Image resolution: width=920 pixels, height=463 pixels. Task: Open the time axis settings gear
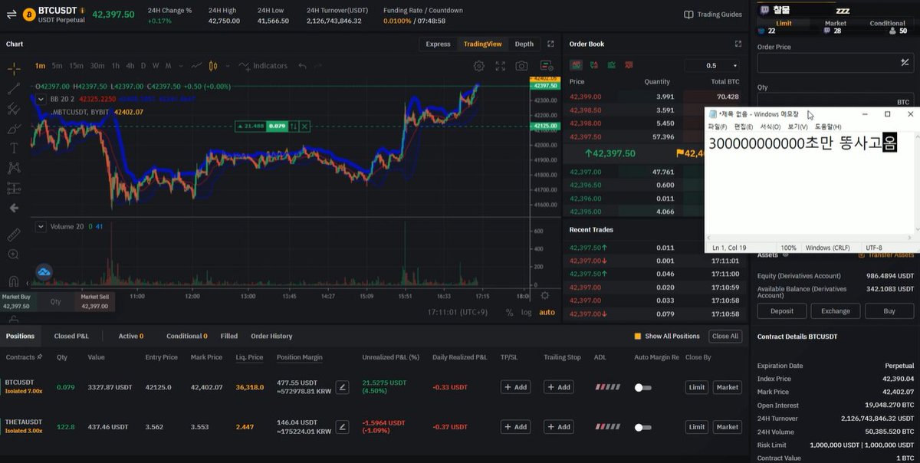[x=545, y=295]
